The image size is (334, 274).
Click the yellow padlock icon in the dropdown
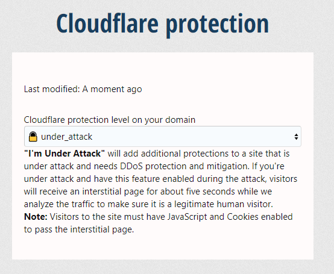33,137
